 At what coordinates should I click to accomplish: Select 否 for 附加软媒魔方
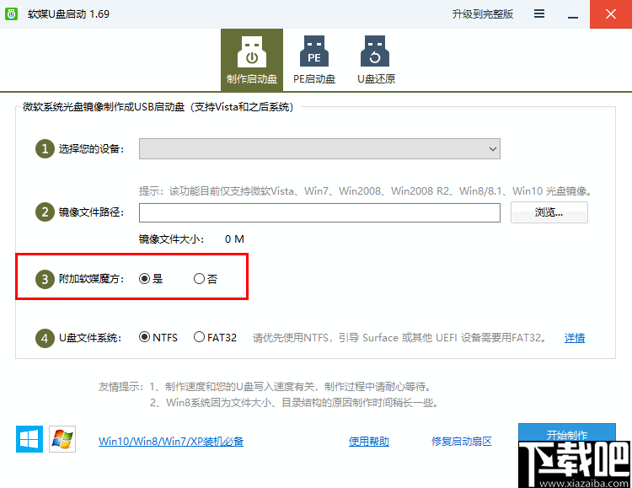click(x=206, y=279)
